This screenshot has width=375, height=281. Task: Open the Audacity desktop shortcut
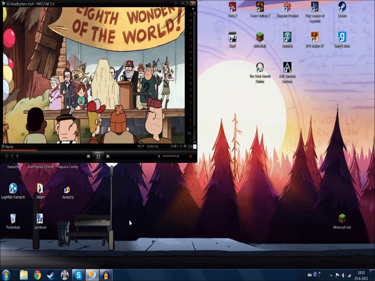(x=68, y=191)
